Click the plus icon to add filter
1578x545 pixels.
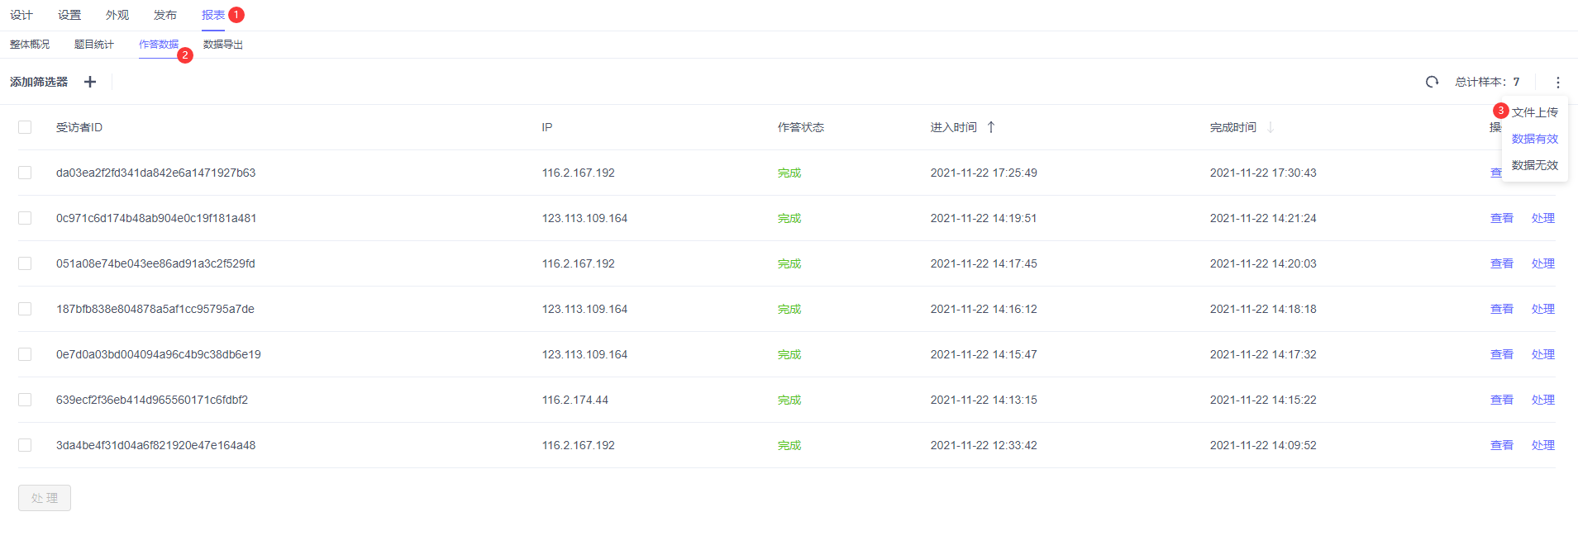pos(90,82)
